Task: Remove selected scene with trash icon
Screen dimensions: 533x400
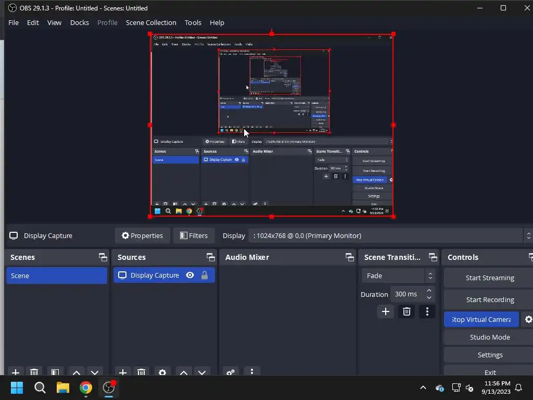Action: (34, 372)
